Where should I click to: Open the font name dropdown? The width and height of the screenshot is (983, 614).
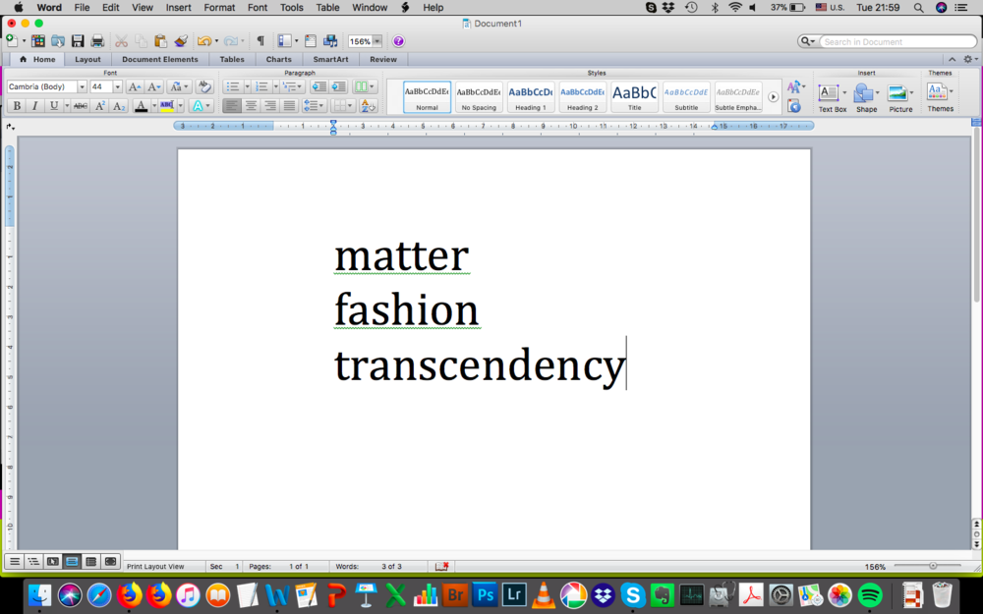tap(82, 87)
